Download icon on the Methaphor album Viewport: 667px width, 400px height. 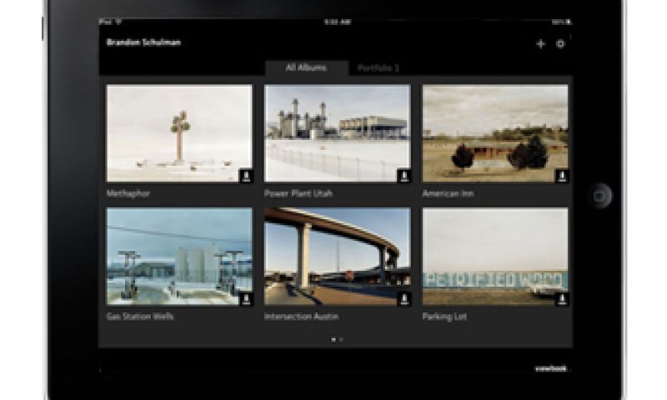point(246,176)
